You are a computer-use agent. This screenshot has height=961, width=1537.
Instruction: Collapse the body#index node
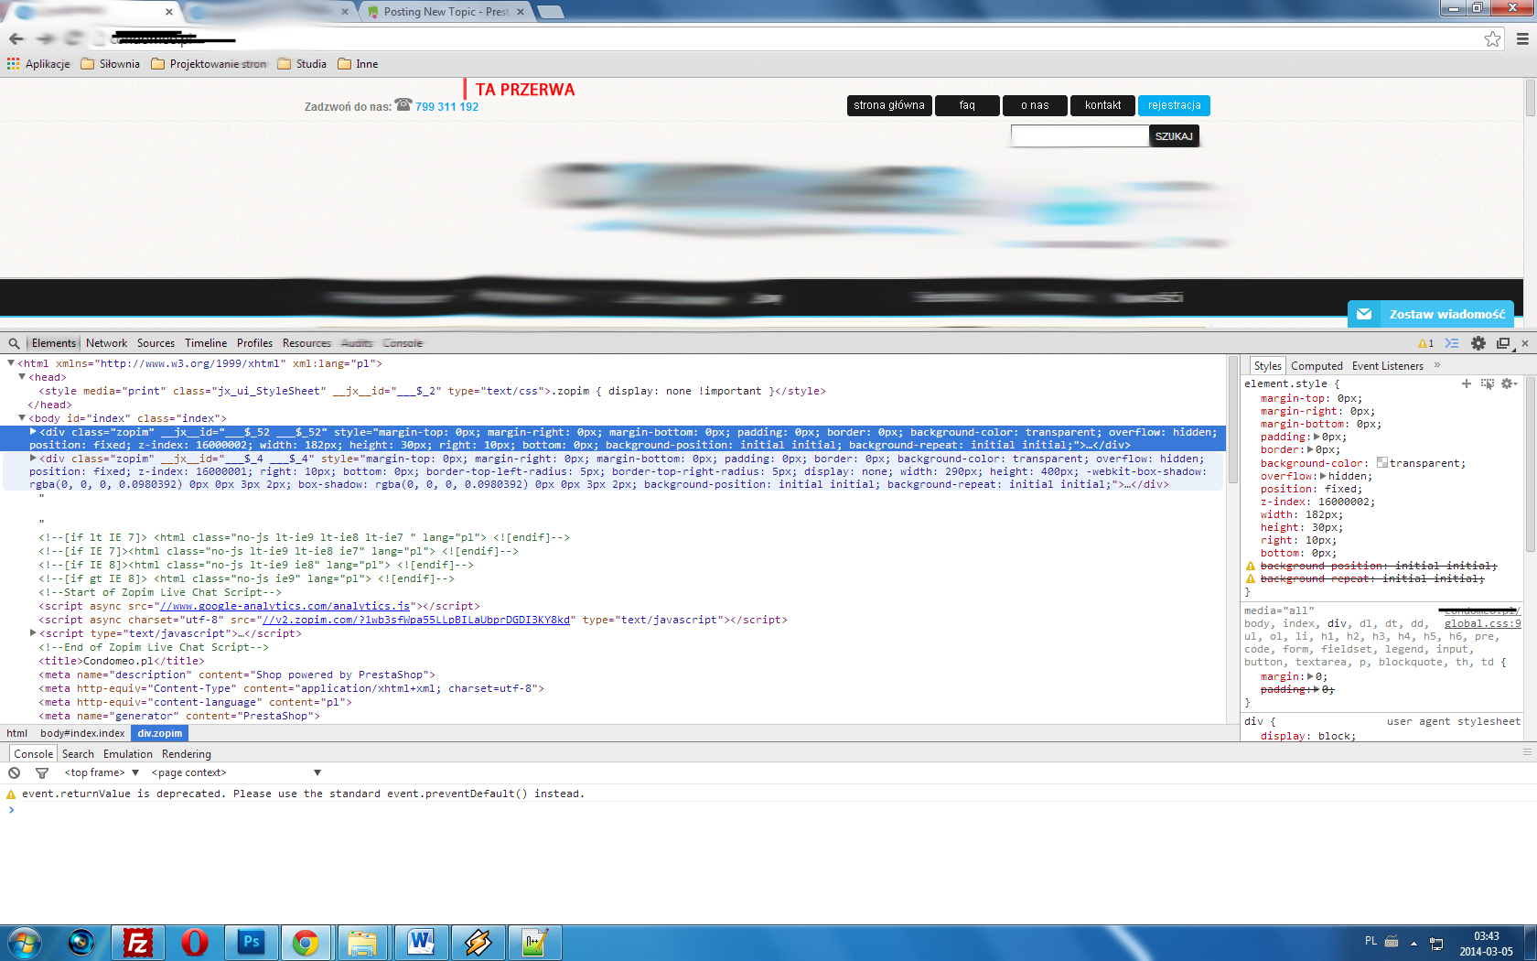coord(22,418)
